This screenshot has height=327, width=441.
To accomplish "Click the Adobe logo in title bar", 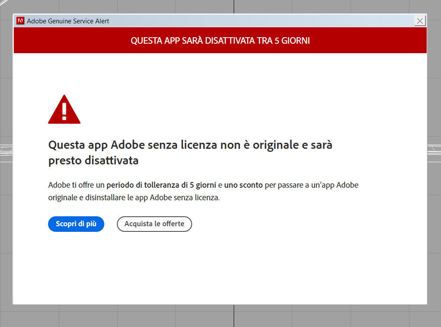I will tap(20, 21).
